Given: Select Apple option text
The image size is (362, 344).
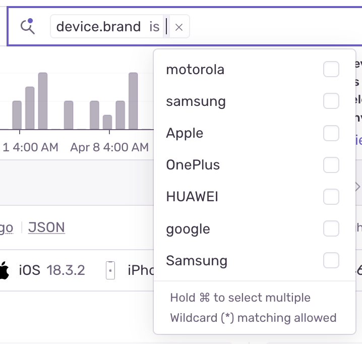Looking at the screenshot, I should pyautogui.click(x=185, y=133).
